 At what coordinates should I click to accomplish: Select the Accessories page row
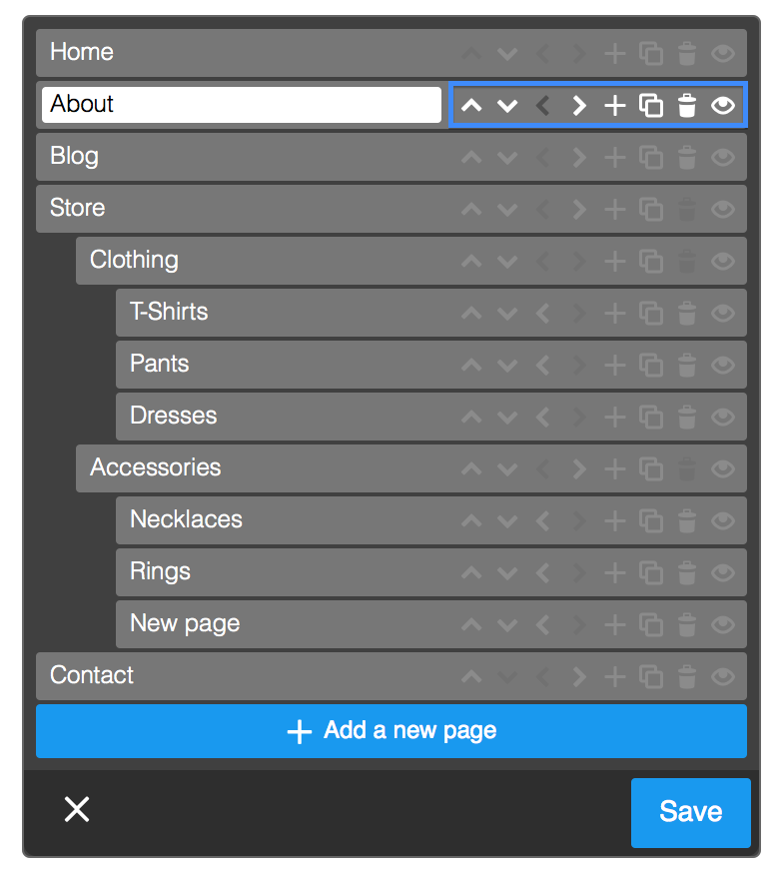click(x=411, y=468)
